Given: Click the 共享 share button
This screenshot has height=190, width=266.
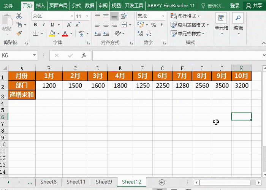Looking at the screenshot, I should [x=254, y=6].
